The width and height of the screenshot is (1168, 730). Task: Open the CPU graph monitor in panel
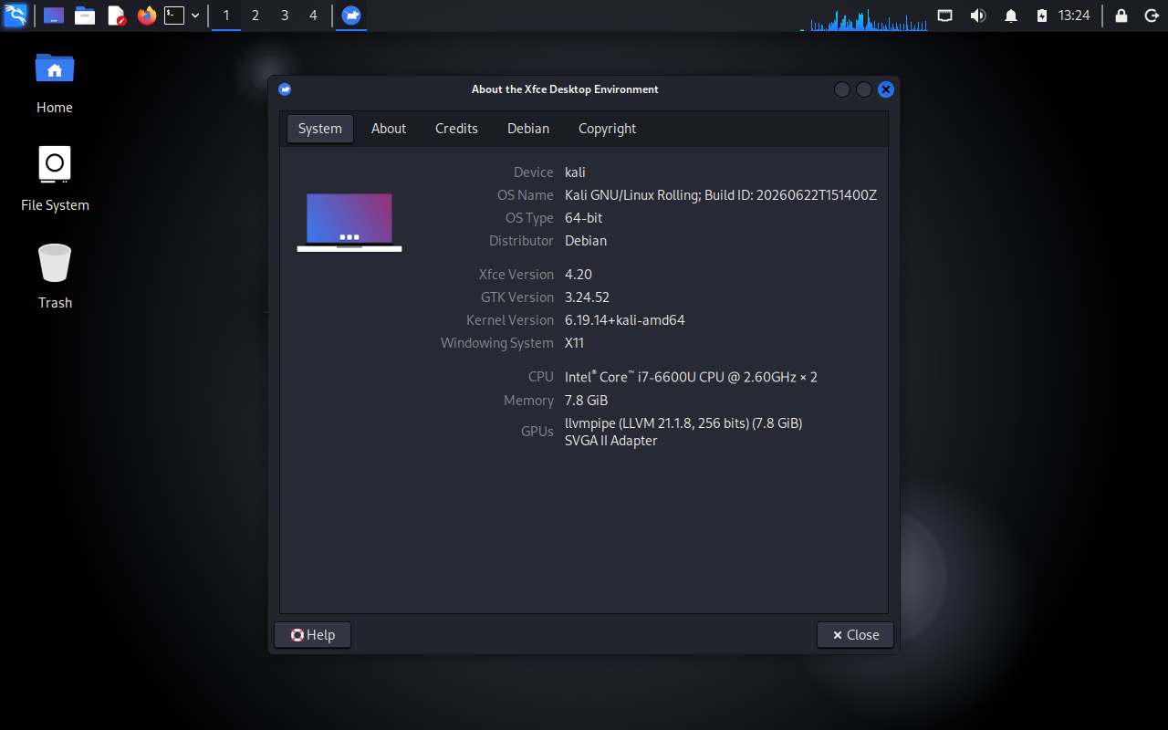(864, 18)
